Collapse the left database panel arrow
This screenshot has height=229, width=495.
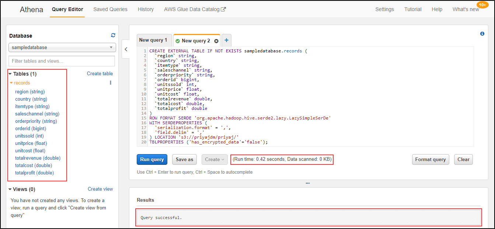[126, 49]
